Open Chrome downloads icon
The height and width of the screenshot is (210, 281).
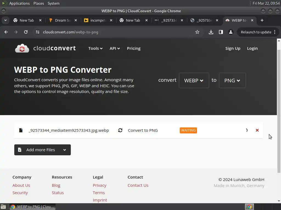tap(211, 32)
